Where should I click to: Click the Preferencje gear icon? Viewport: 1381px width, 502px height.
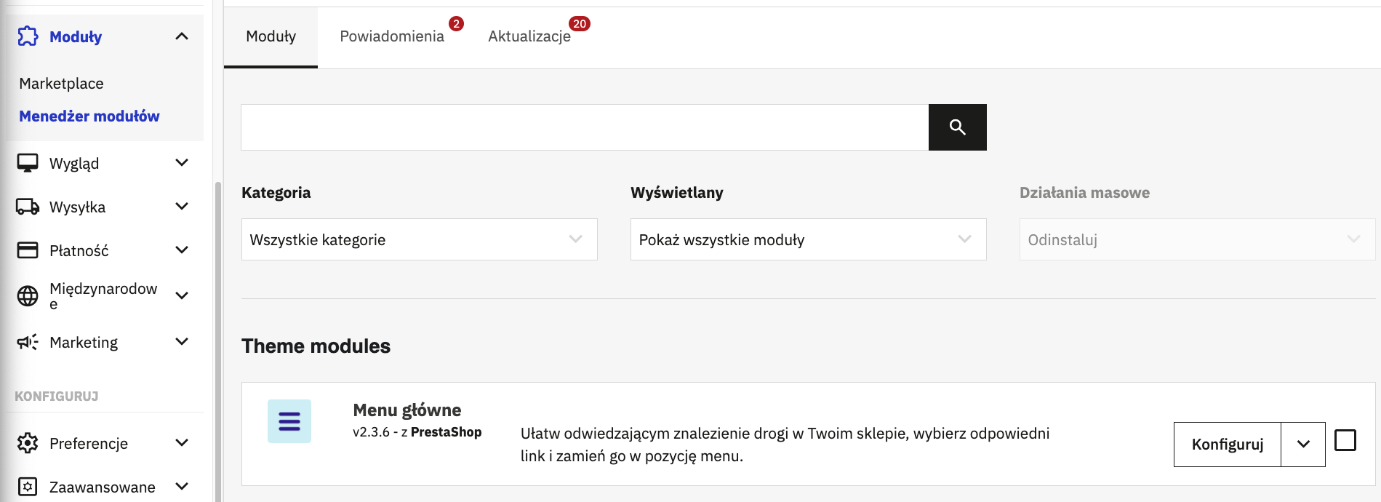coord(28,443)
